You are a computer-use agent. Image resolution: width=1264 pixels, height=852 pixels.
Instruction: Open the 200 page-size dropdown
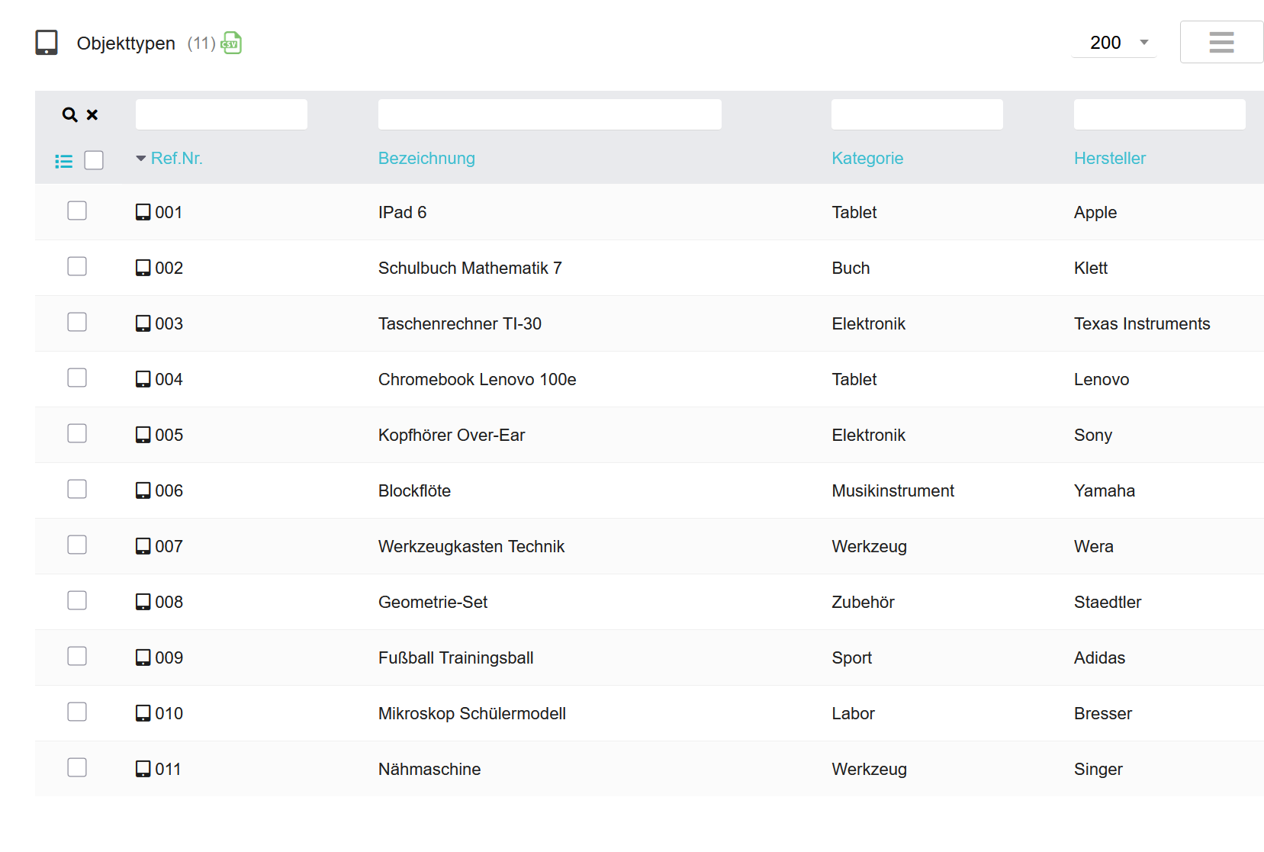tap(1114, 43)
